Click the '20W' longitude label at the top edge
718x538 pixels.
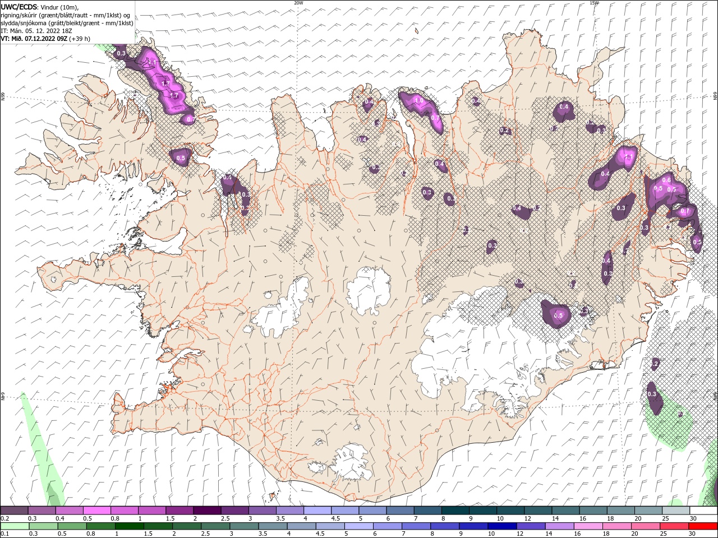point(298,3)
